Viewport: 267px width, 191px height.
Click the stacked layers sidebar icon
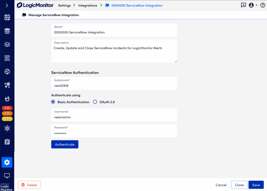pyautogui.click(x=7, y=44)
